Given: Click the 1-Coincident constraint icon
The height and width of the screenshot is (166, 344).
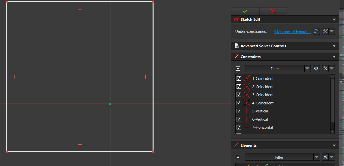Looking at the screenshot, I should pyautogui.click(x=247, y=79).
